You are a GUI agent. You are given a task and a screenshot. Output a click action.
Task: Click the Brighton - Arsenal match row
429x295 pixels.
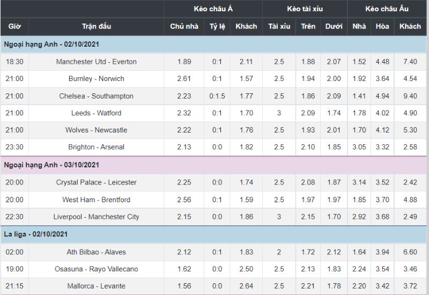pyautogui.click(x=96, y=147)
